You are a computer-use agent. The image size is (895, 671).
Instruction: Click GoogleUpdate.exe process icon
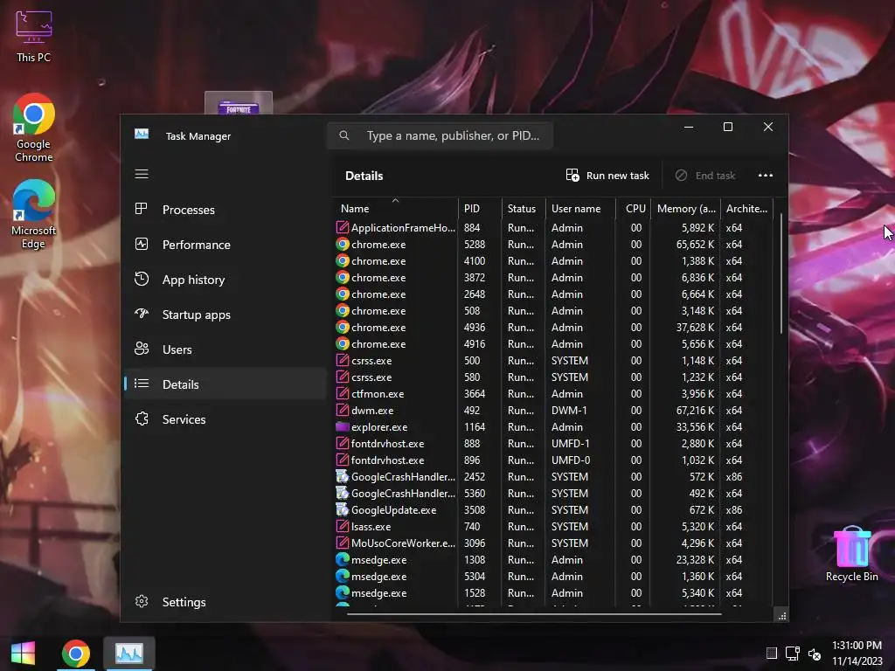pos(343,509)
